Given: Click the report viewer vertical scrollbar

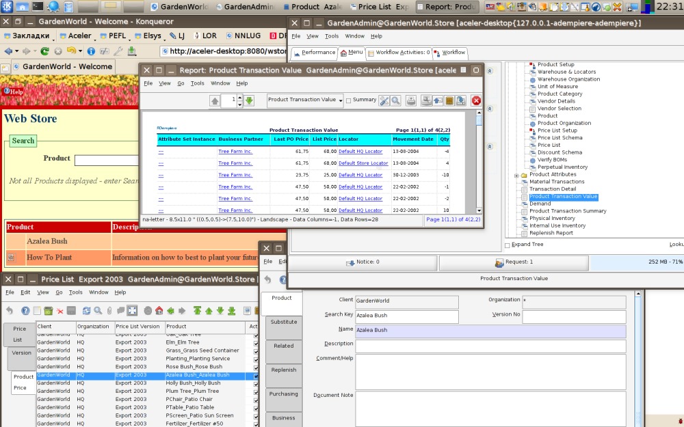Looking at the screenshot, I should [x=479, y=161].
